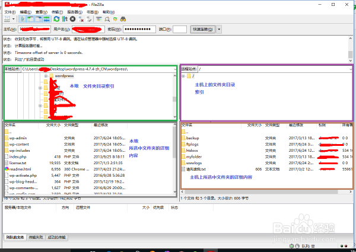356x252 pixels.
Task: Click the 主机(H) host input field
Action: pos(34,29)
